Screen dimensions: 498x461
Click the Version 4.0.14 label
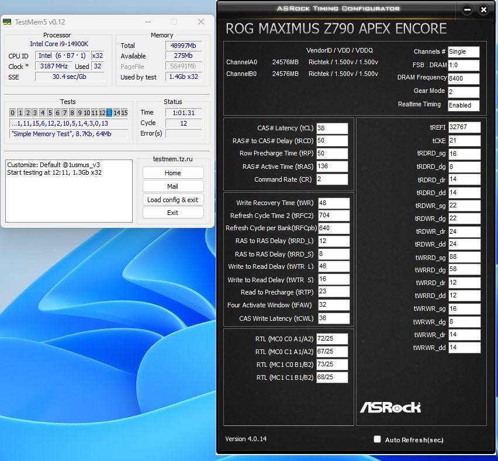pos(246,439)
